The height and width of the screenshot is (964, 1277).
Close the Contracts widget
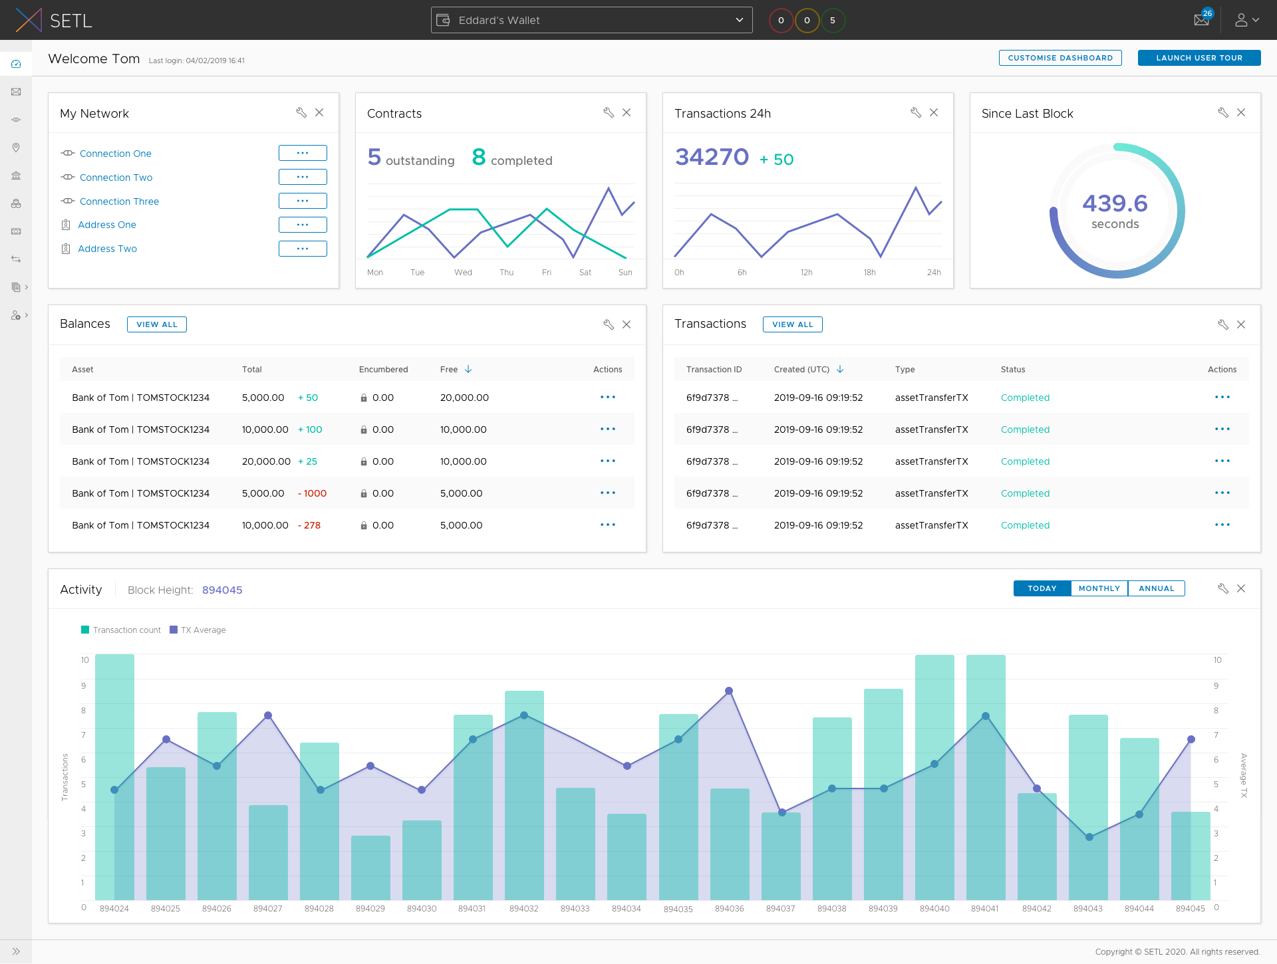coord(627,112)
